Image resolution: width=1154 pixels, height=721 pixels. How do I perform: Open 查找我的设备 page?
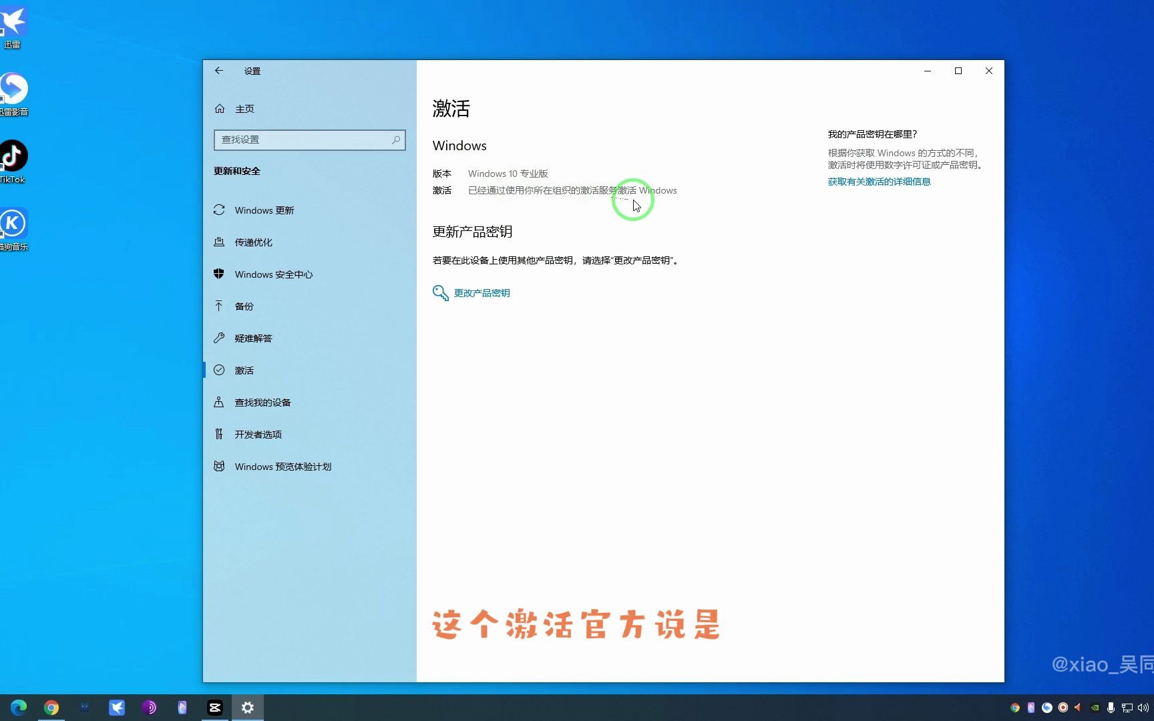tap(310, 403)
